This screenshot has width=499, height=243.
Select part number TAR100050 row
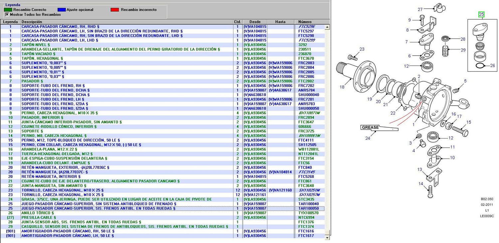coord(162,208)
